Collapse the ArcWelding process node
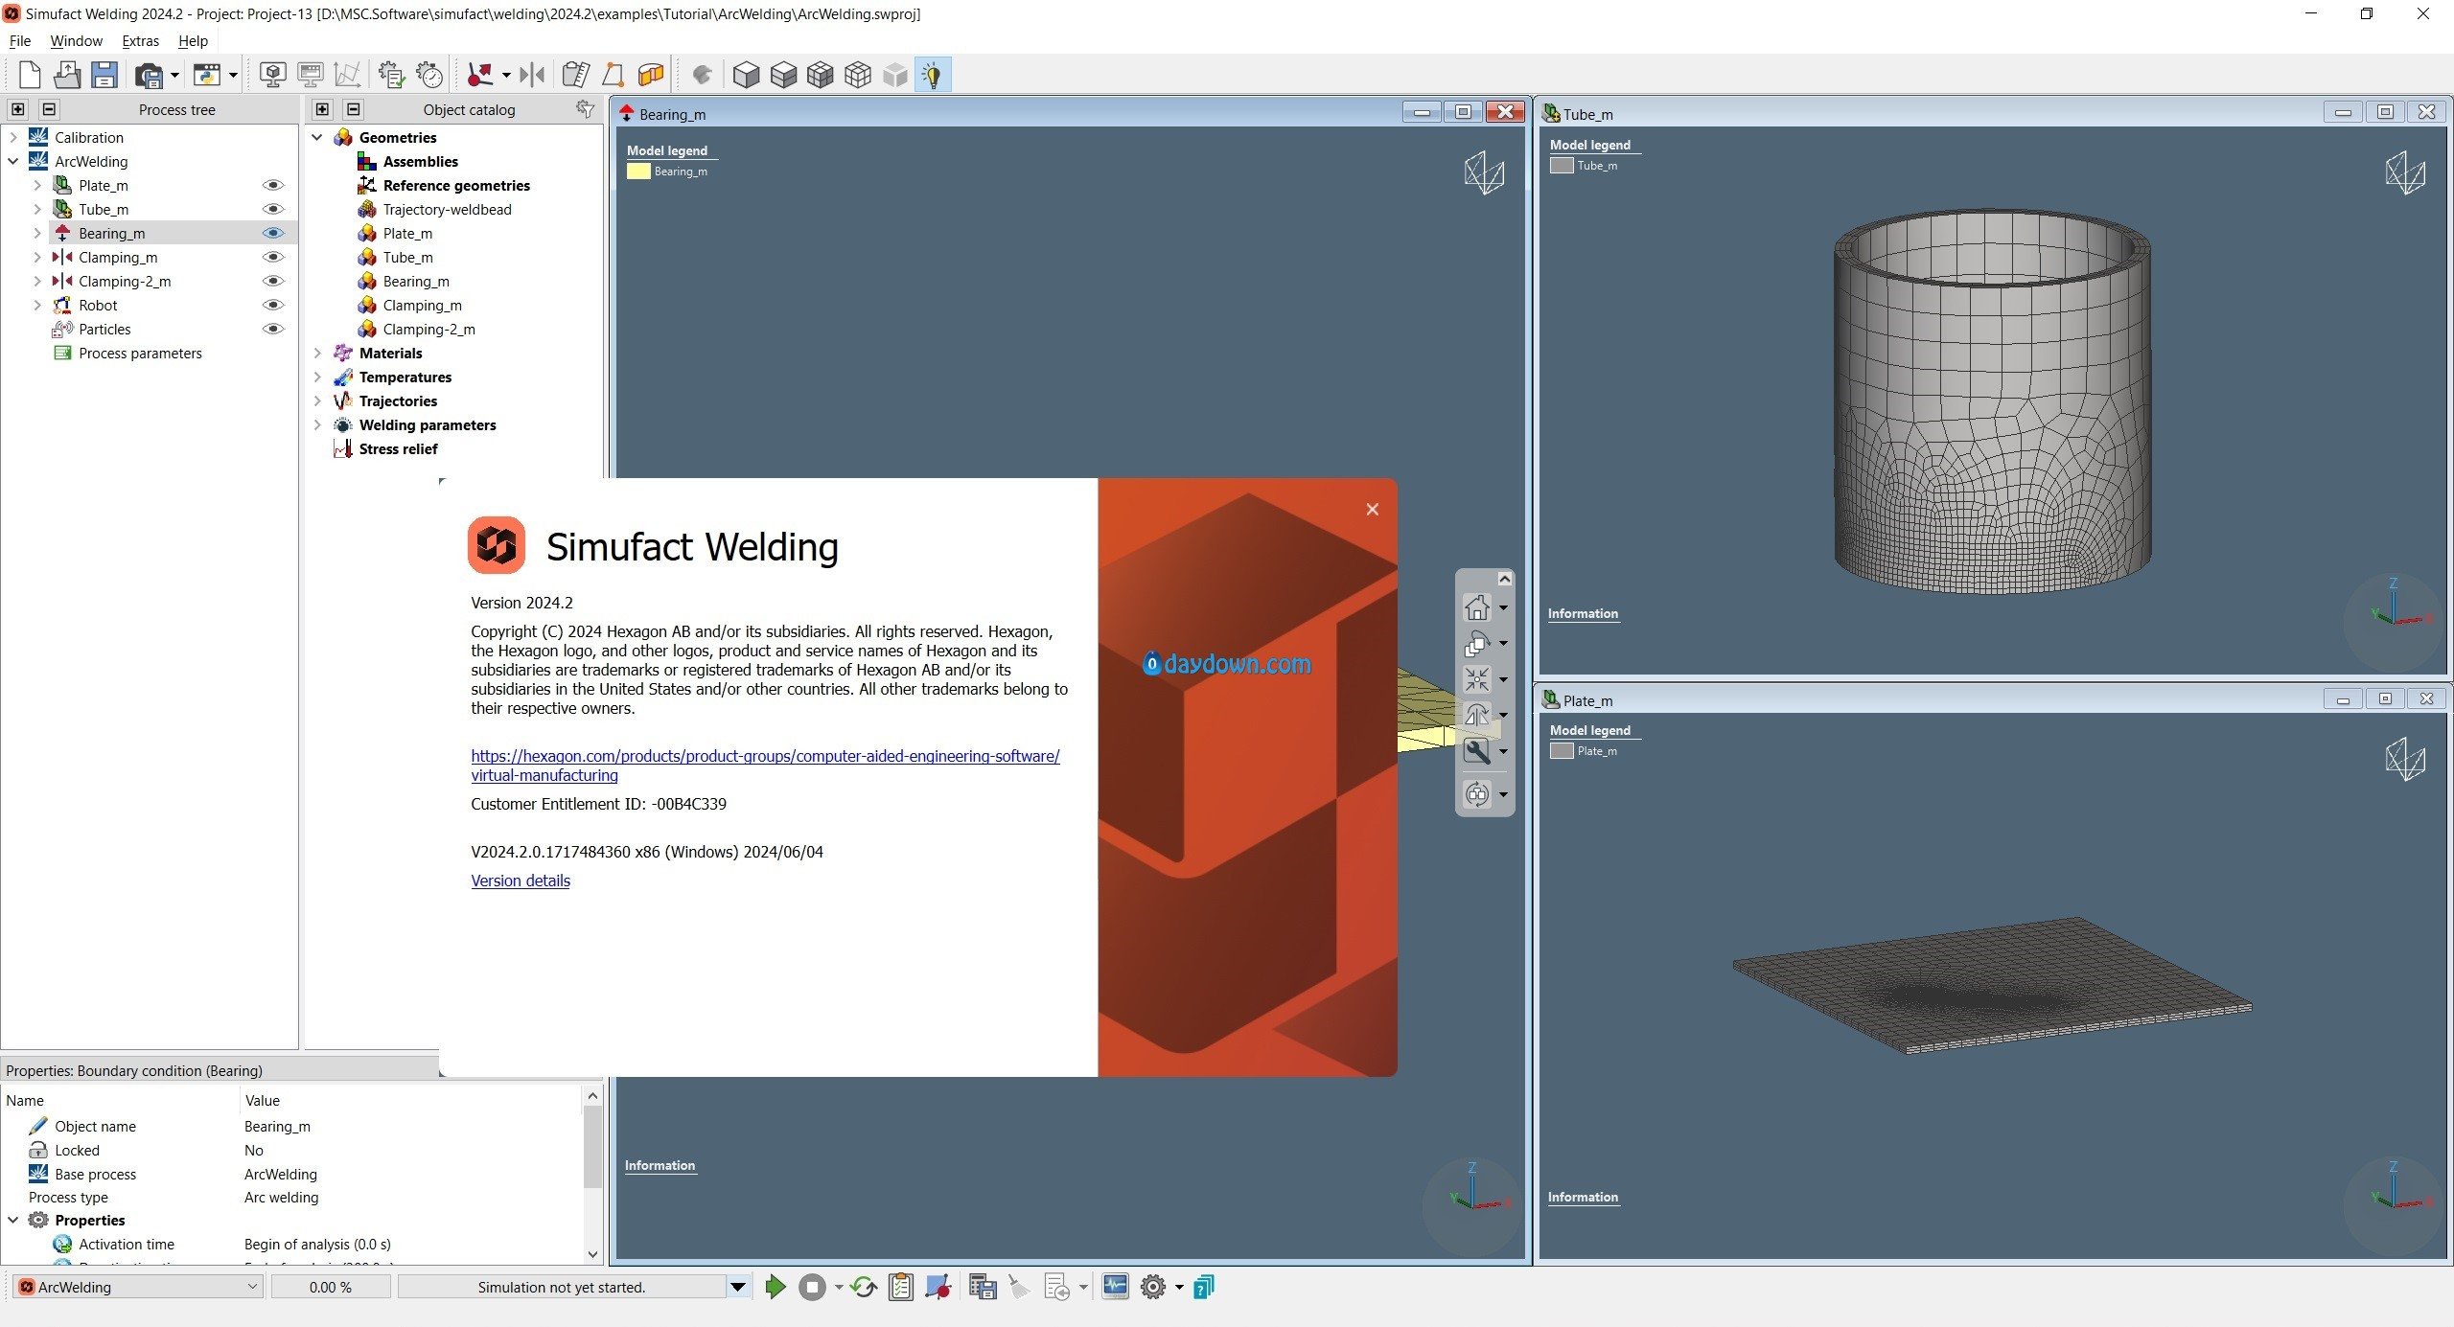The height and width of the screenshot is (1327, 2454). tap(13, 161)
